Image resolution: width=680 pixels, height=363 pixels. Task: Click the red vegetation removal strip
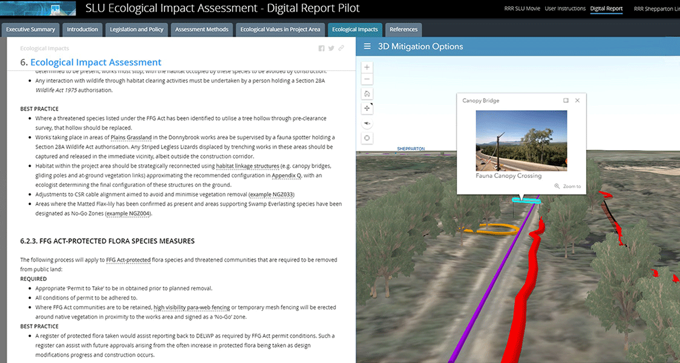[526, 290]
